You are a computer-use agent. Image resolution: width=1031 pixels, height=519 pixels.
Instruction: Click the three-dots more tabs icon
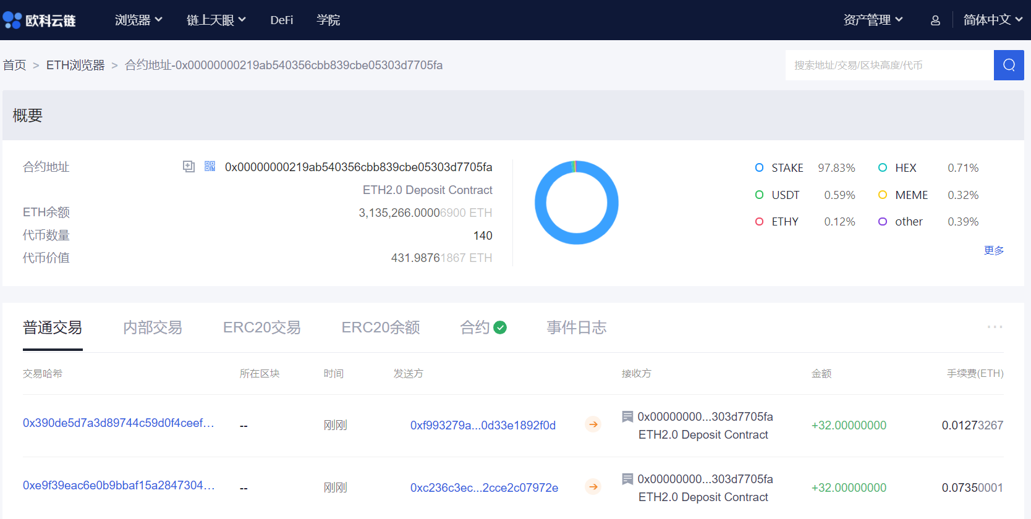(995, 327)
